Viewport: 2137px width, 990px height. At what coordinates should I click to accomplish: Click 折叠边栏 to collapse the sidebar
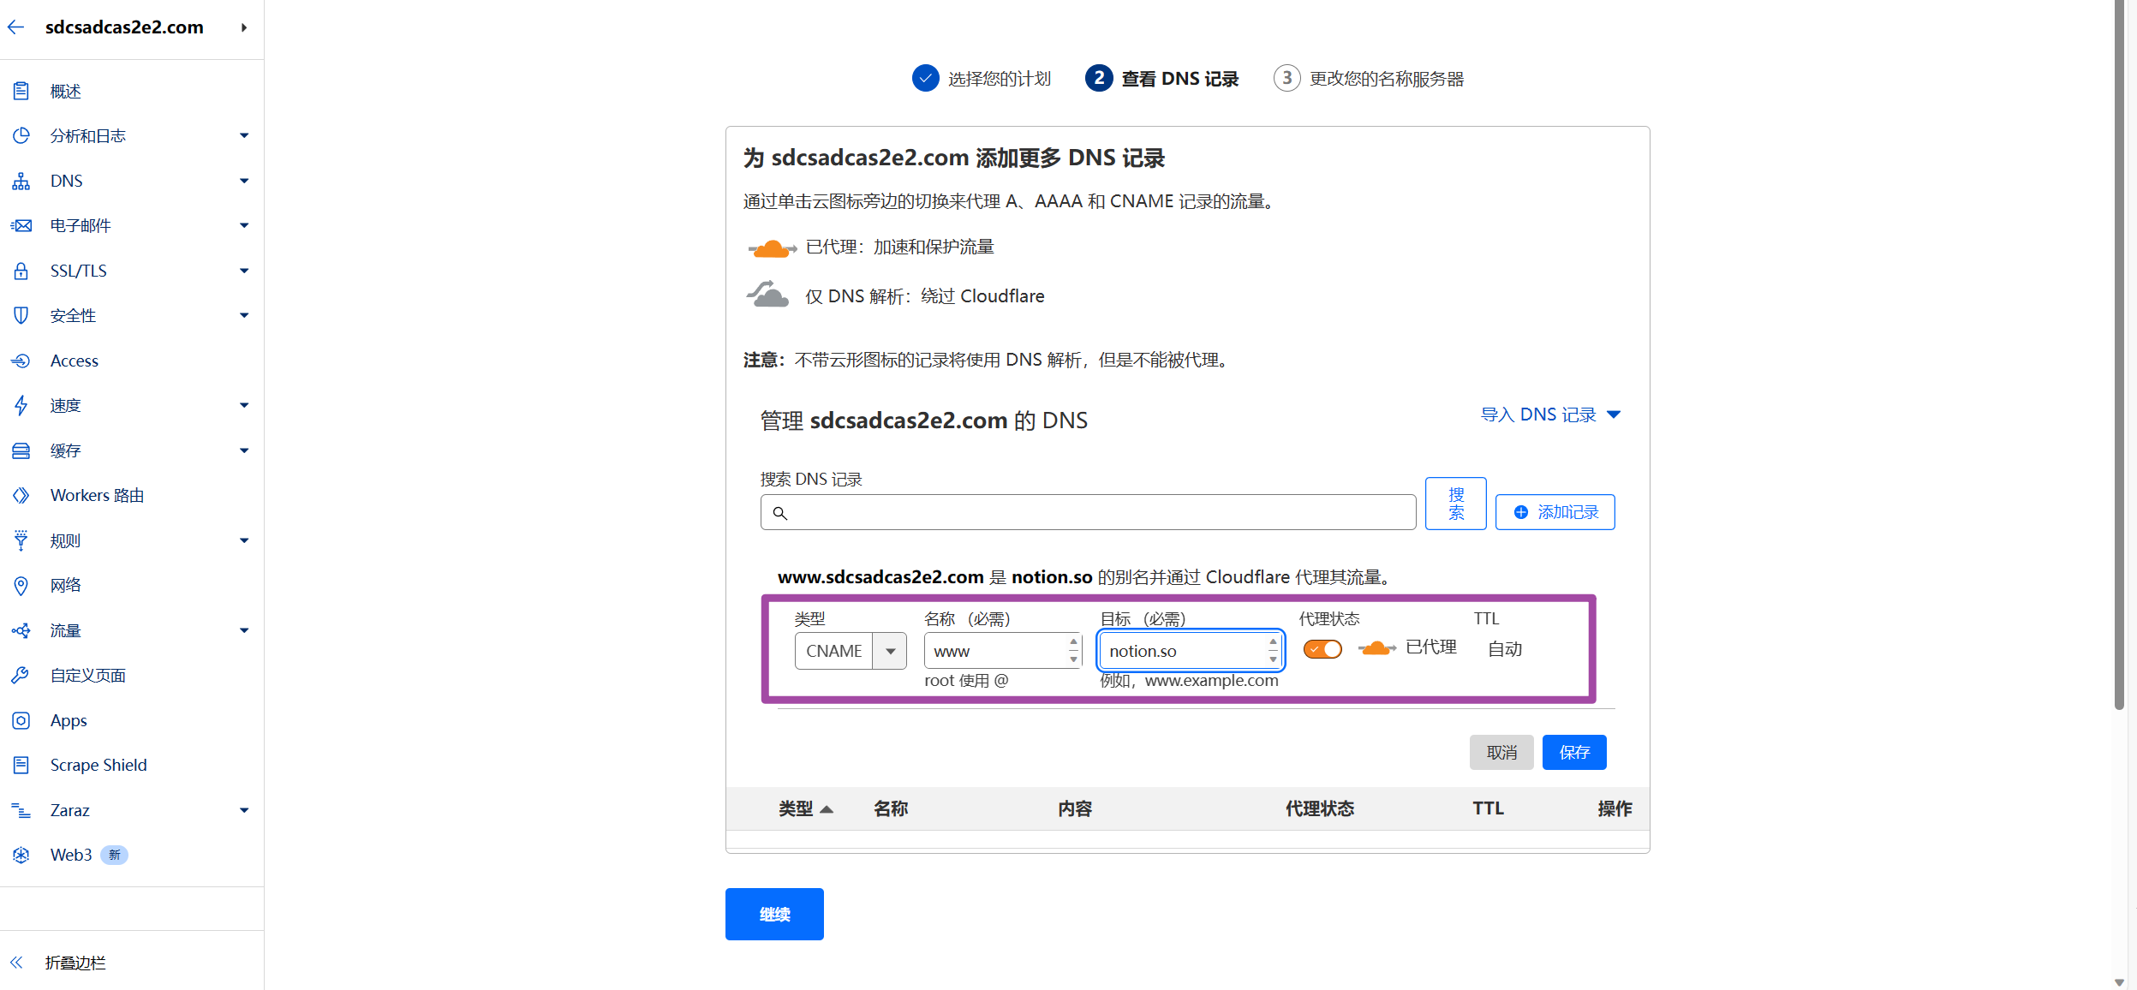click(75, 963)
